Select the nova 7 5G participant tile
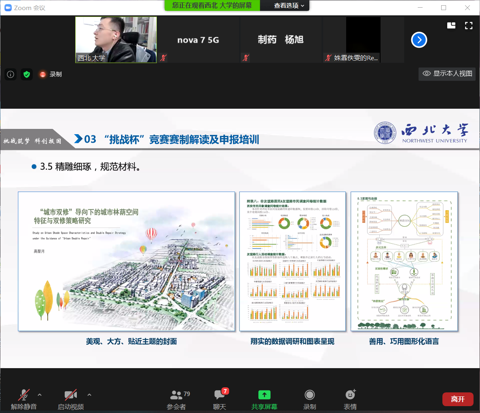Viewport: 480px width, 413px height. pyautogui.click(x=198, y=40)
